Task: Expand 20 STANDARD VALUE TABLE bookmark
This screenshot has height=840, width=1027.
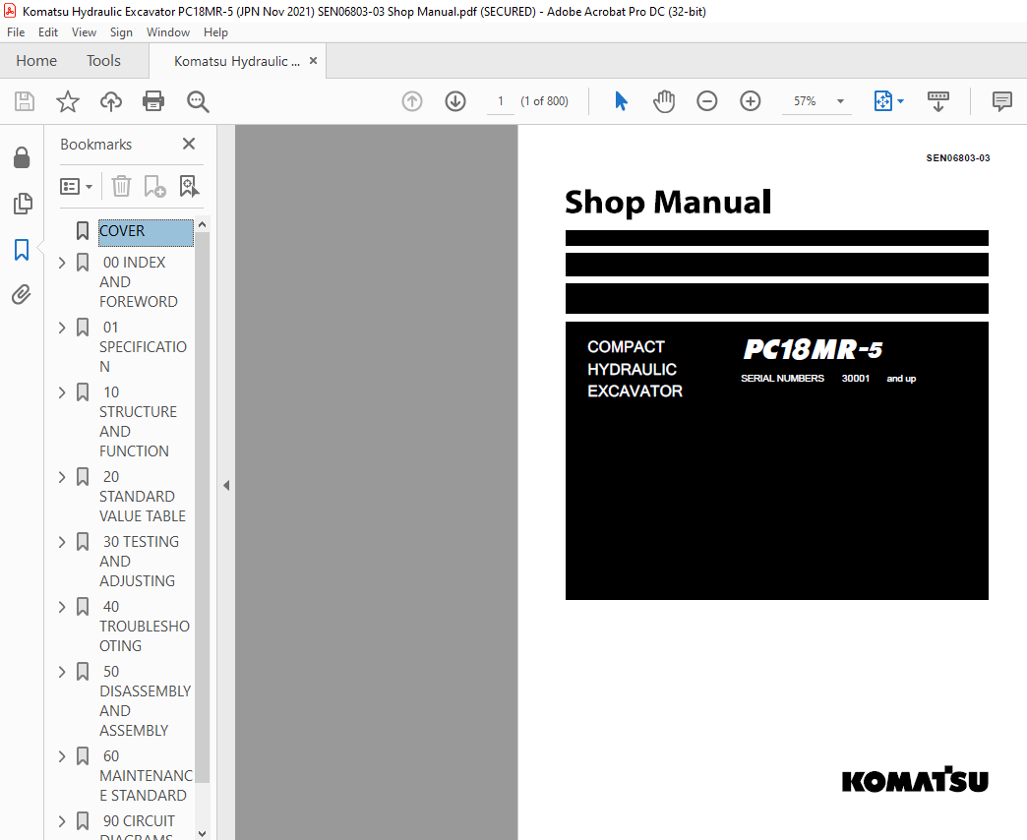Action: 62,477
